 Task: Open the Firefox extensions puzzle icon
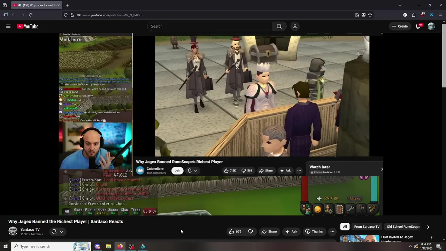coord(414,15)
